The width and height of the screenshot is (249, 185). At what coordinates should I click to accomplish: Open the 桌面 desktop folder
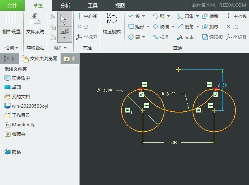click(13, 87)
